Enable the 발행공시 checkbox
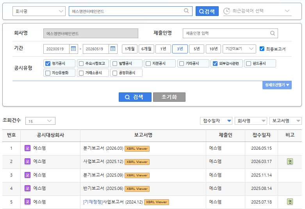This screenshot has width=305, height=209. coord(115,64)
